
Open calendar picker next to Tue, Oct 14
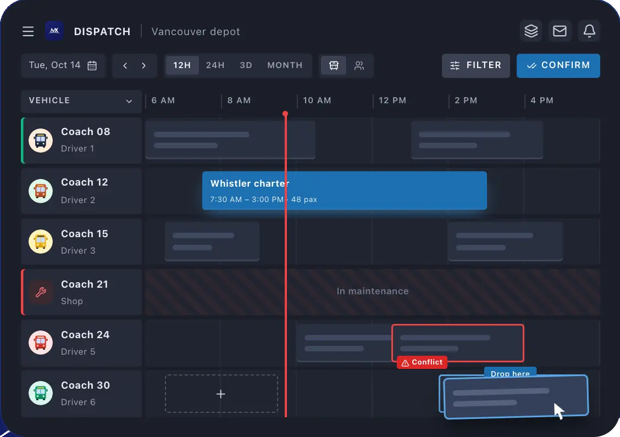[92, 65]
